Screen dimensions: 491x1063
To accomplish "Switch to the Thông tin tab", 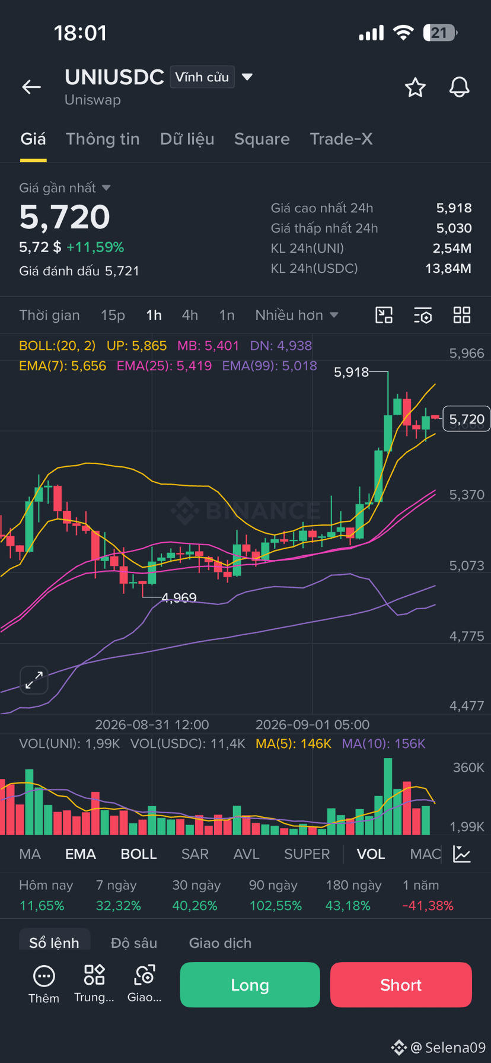I will pos(103,139).
